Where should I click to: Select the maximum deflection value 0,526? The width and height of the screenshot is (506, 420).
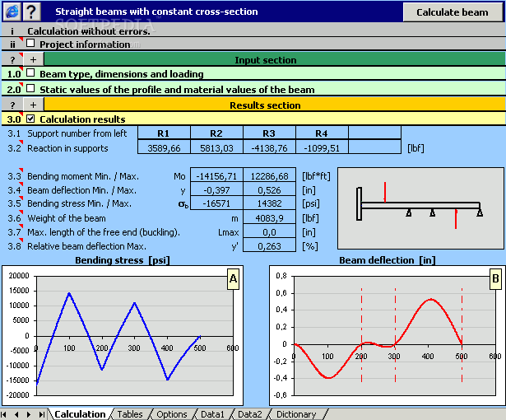270,190
